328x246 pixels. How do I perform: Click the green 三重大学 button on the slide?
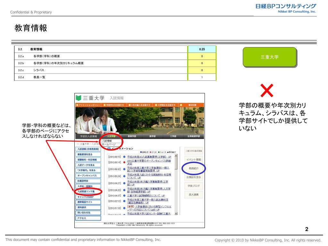270,57
